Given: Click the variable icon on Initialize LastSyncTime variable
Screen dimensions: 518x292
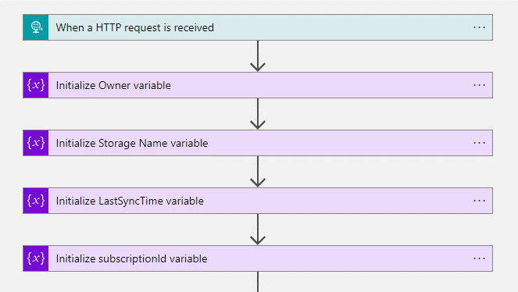Looking at the screenshot, I should click(36, 201).
